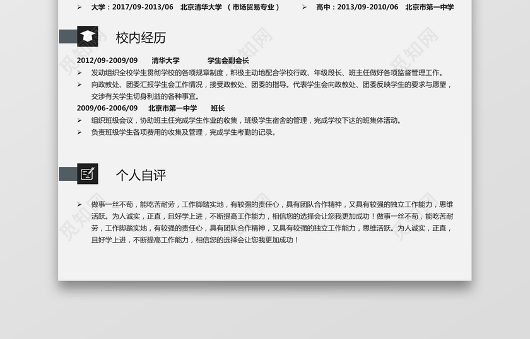
Task: Click the bullet starting 负责班级学生各项费用
Action: coord(184,132)
